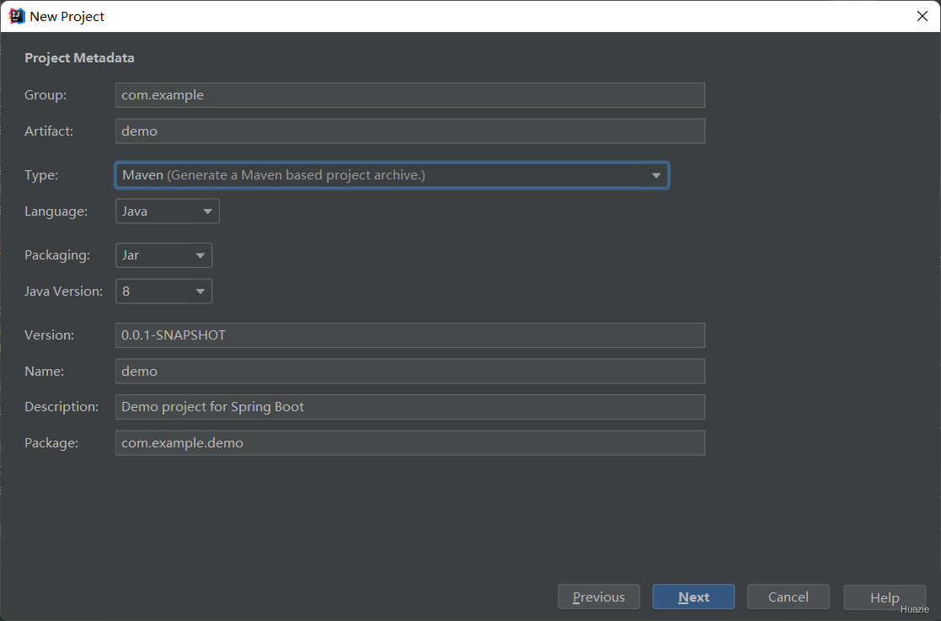The image size is (941, 621).
Task: Edit the Description text field
Action: [410, 407]
